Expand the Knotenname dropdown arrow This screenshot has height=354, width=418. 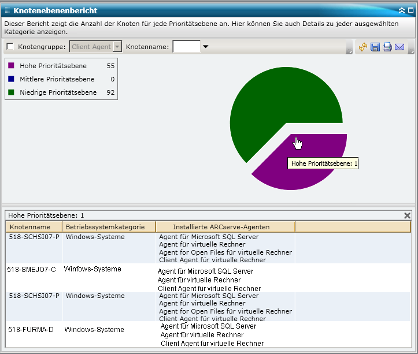click(205, 47)
